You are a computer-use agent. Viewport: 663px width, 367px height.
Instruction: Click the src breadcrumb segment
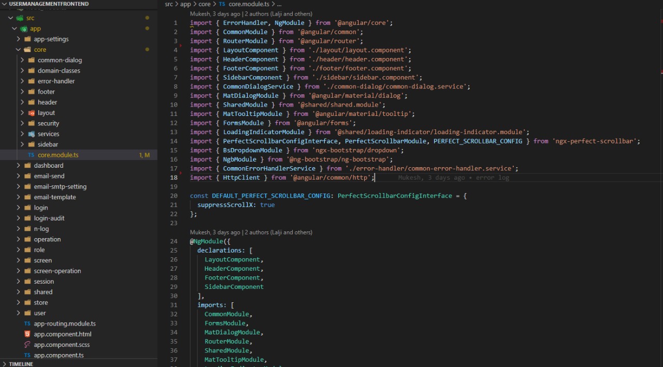click(x=169, y=4)
